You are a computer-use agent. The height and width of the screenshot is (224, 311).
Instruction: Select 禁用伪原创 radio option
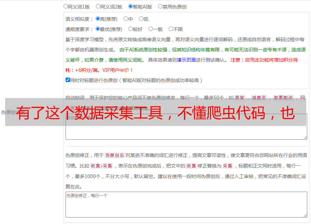tap(160, 6)
